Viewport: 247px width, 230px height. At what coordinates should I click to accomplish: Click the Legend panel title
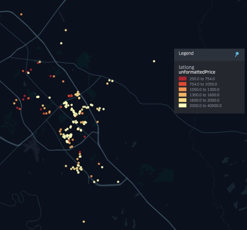186,53
